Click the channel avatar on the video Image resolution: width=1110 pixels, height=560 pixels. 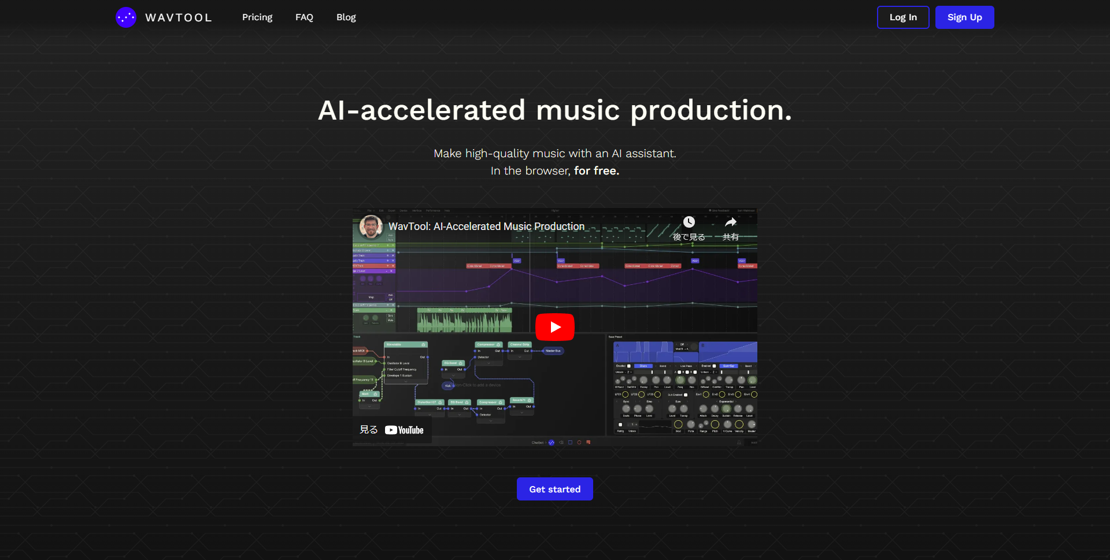tap(371, 227)
